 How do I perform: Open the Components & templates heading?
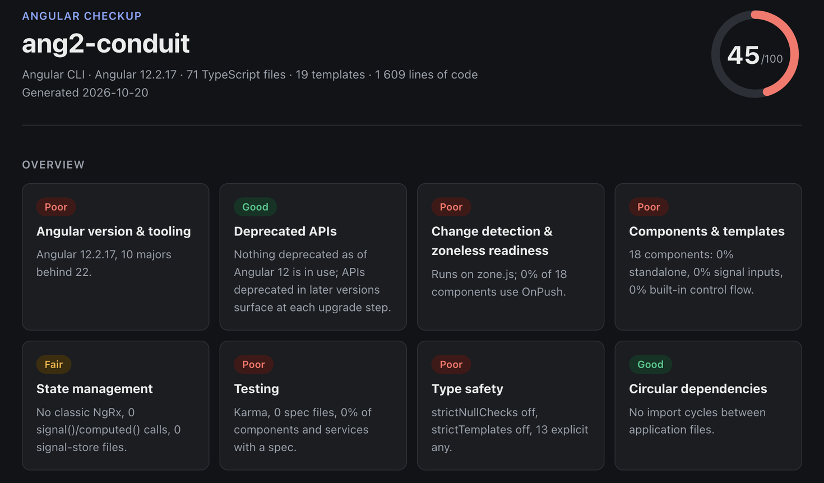coord(707,231)
